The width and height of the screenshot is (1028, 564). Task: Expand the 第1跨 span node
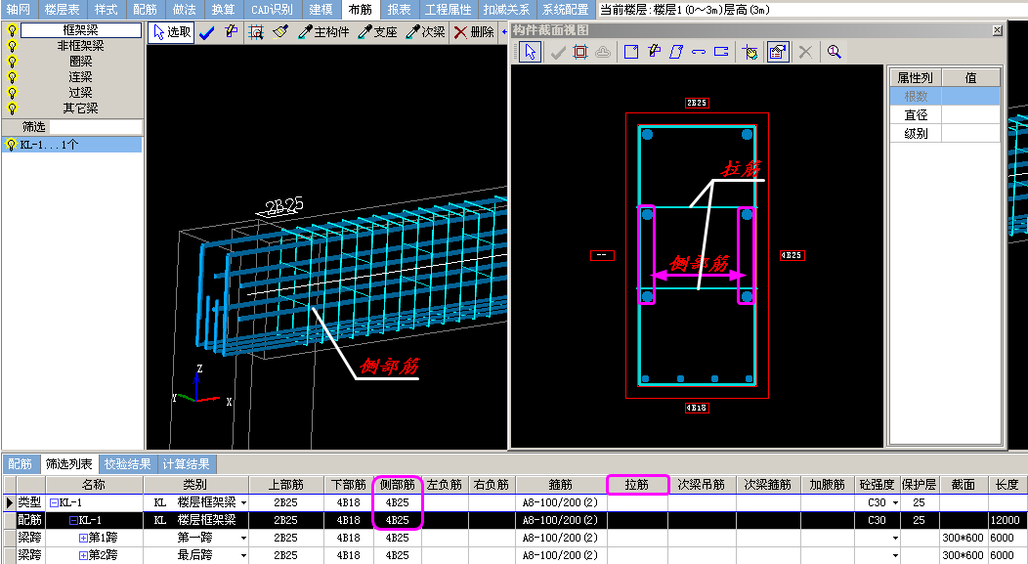coord(83,539)
